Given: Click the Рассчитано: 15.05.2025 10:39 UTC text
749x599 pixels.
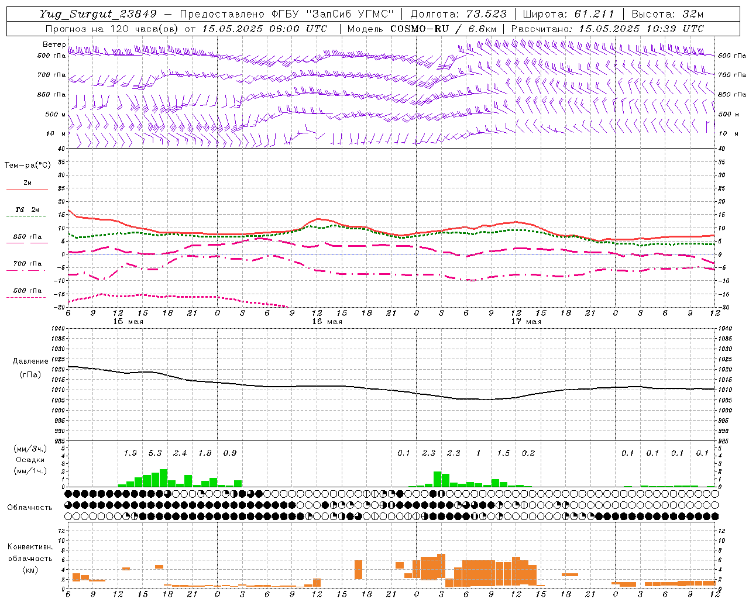Looking at the screenshot, I should pos(607,29).
